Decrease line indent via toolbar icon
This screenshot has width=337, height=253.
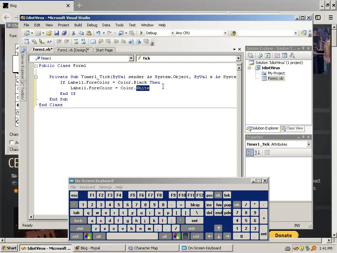[x=59, y=42]
